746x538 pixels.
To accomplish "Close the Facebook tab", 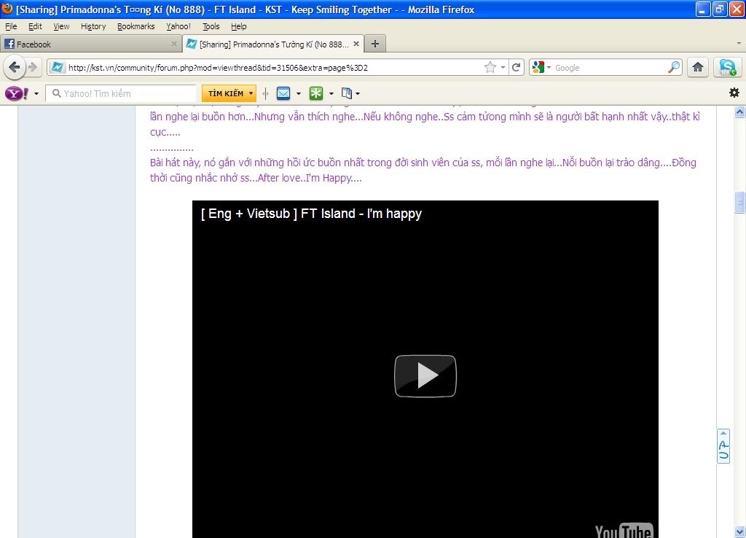I will pyautogui.click(x=173, y=44).
